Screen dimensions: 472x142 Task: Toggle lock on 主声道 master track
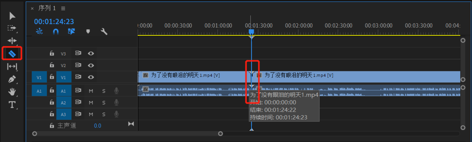click(x=52, y=125)
